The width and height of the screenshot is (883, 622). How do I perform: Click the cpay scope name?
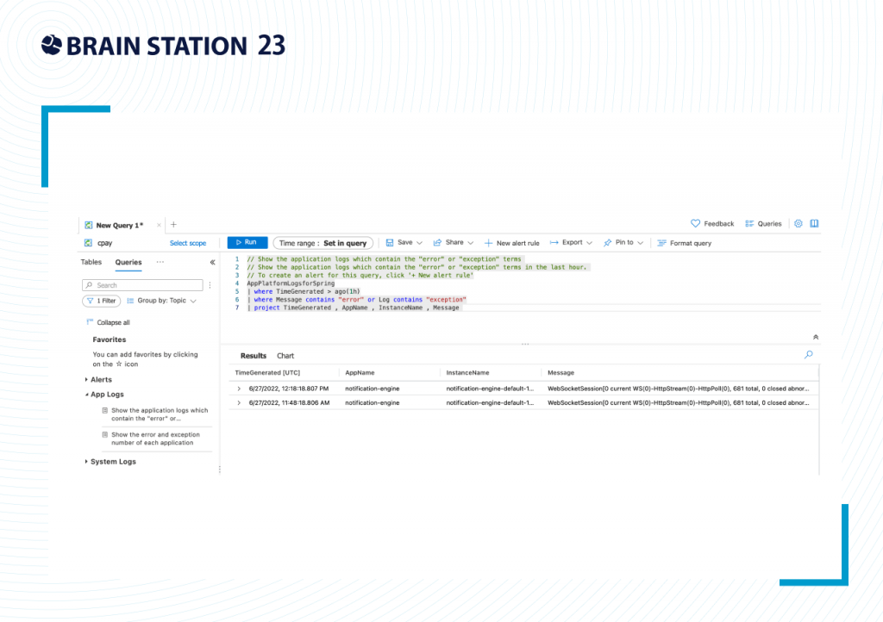(x=104, y=243)
